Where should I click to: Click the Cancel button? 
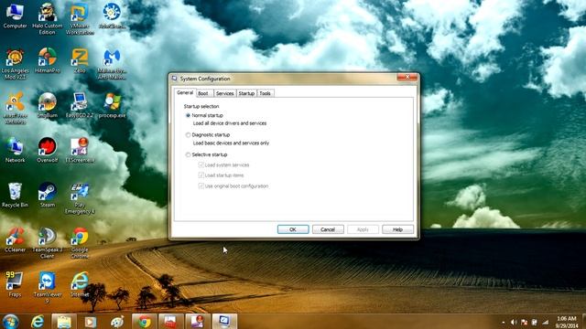click(328, 229)
